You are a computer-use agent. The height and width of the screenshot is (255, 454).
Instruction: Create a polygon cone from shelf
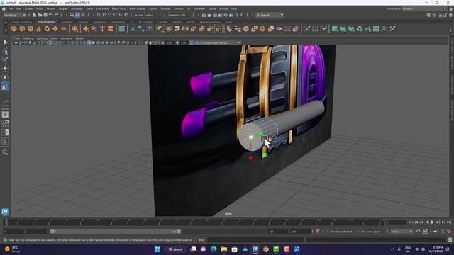point(38,28)
